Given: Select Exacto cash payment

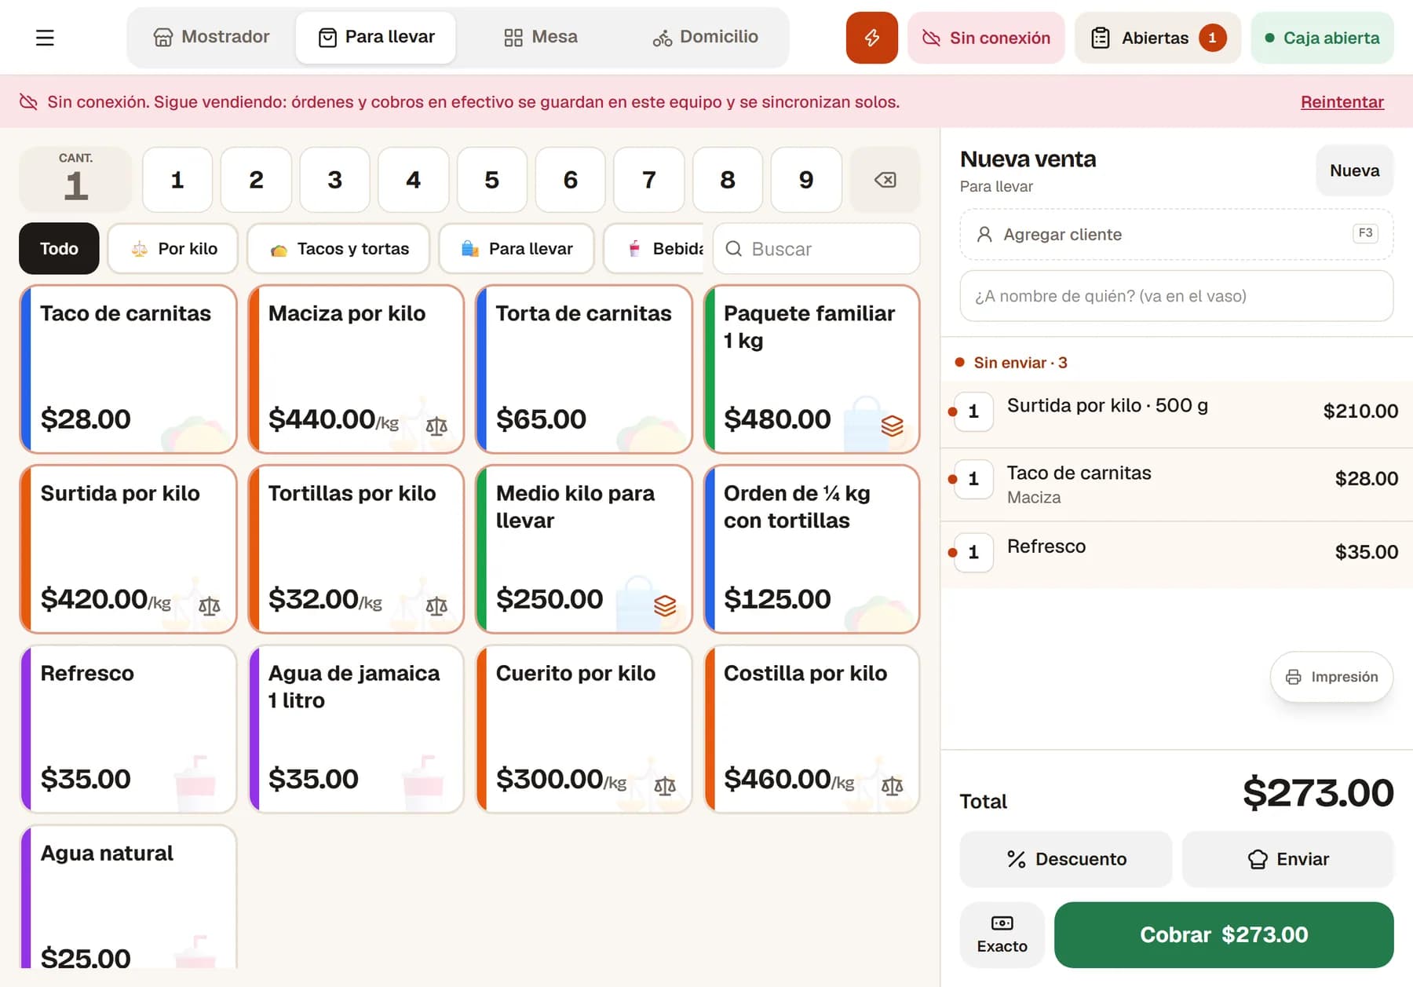Looking at the screenshot, I should (x=1002, y=934).
